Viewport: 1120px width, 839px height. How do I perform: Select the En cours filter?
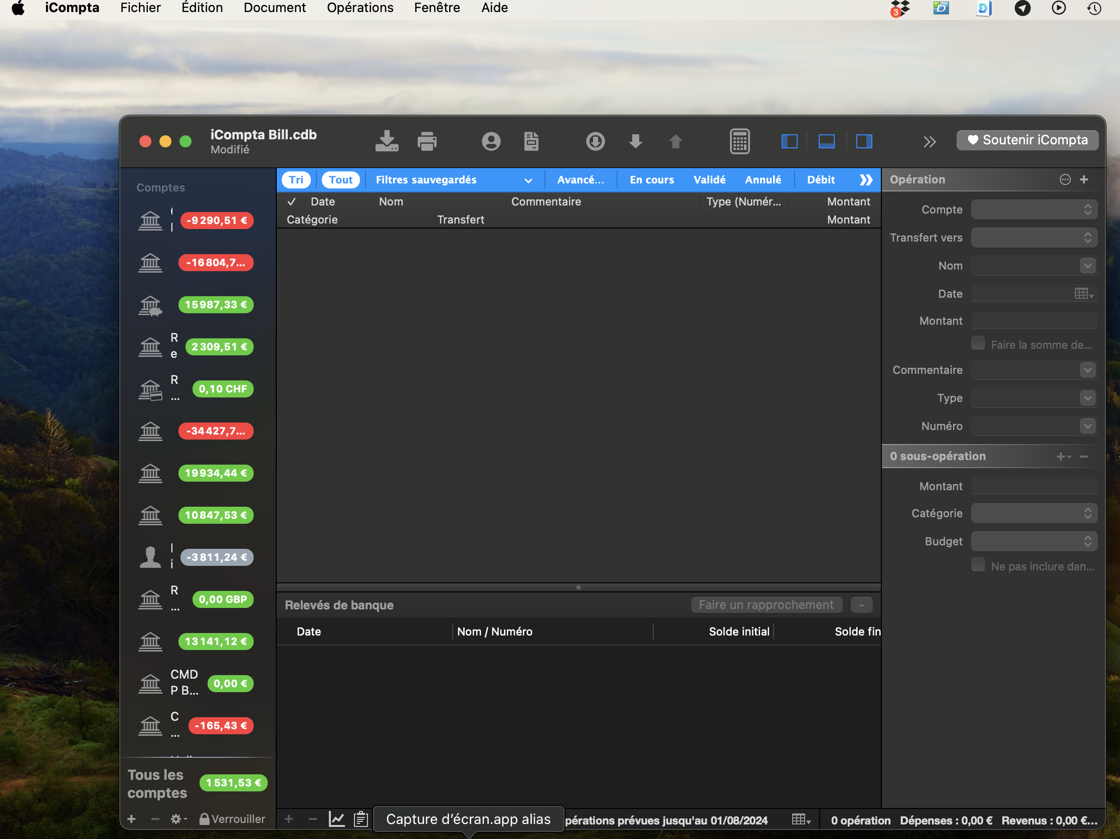click(652, 179)
